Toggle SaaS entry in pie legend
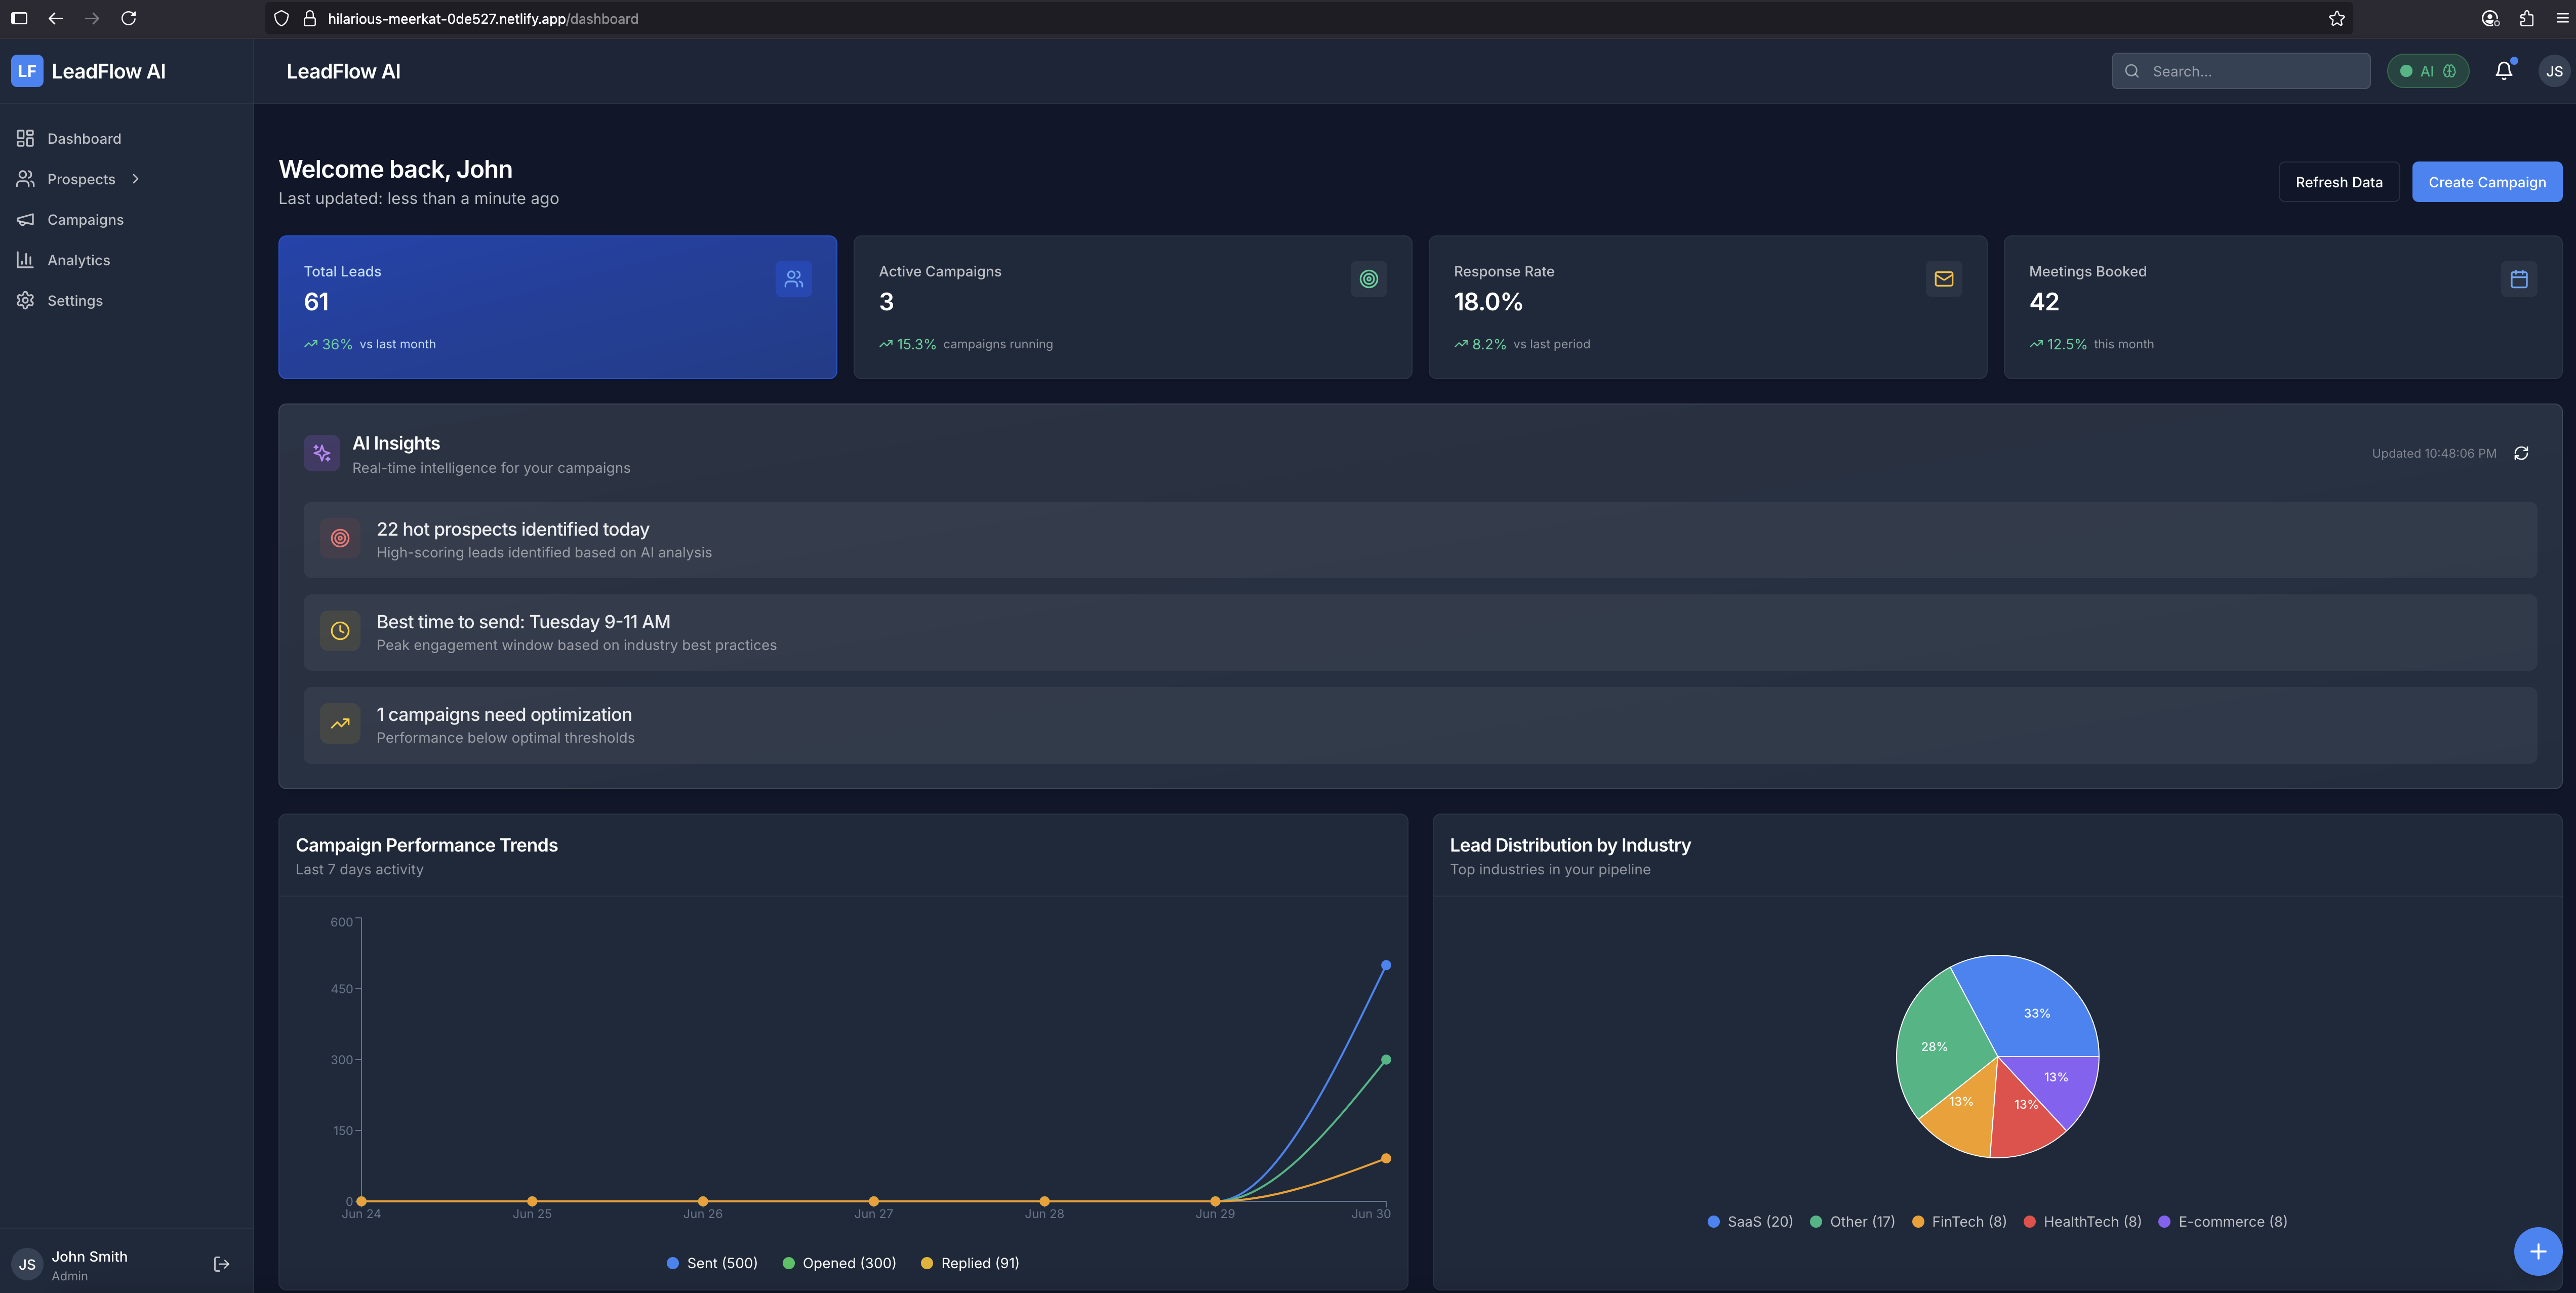 tap(1750, 1221)
